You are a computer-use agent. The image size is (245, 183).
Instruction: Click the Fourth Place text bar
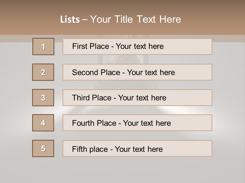[x=137, y=123]
